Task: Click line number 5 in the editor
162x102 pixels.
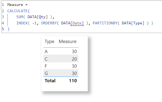Action: pos(3,29)
